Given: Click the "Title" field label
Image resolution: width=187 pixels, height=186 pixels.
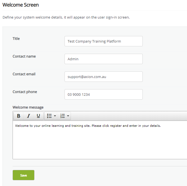Looking at the screenshot, I should tap(16, 38).
